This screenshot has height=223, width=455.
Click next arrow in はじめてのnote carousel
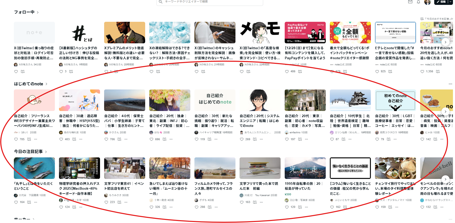[x=445, y=111]
